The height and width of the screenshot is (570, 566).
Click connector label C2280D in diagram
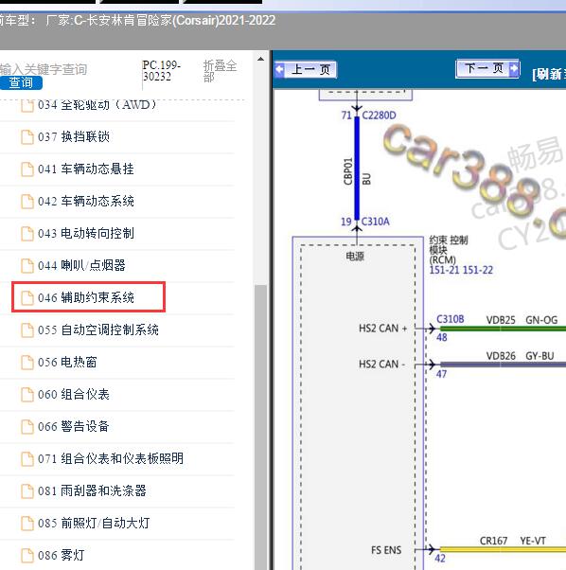pyautogui.click(x=379, y=116)
